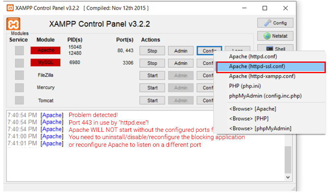The width and height of the screenshot is (331, 193).
Task: Click the 'Problem detected!' log line
Action: [93, 115]
